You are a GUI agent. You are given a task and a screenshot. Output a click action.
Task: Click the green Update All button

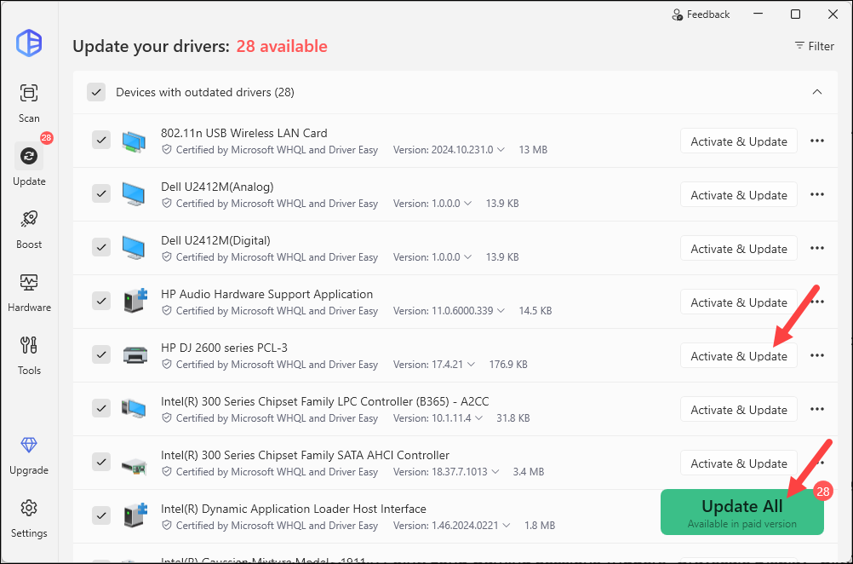742,512
